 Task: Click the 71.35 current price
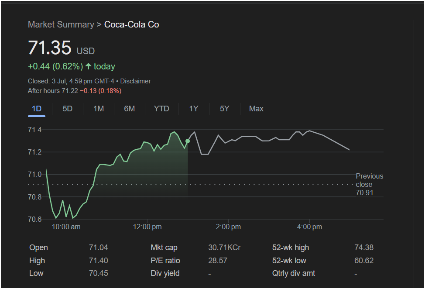click(x=50, y=48)
